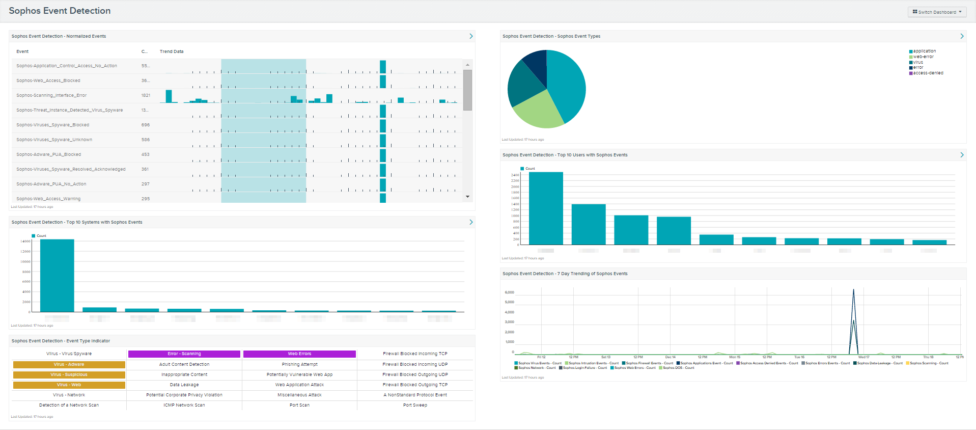Click the virus legend swatch

pos(911,62)
